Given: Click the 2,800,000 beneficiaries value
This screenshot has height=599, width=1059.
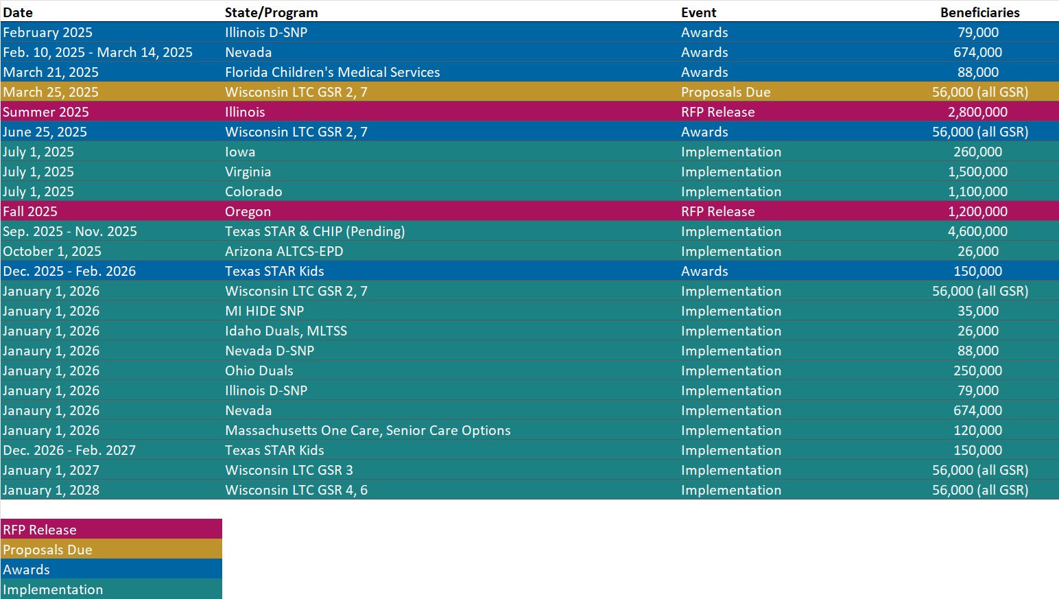Looking at the screenshot, I should click(x=977, y=112).
